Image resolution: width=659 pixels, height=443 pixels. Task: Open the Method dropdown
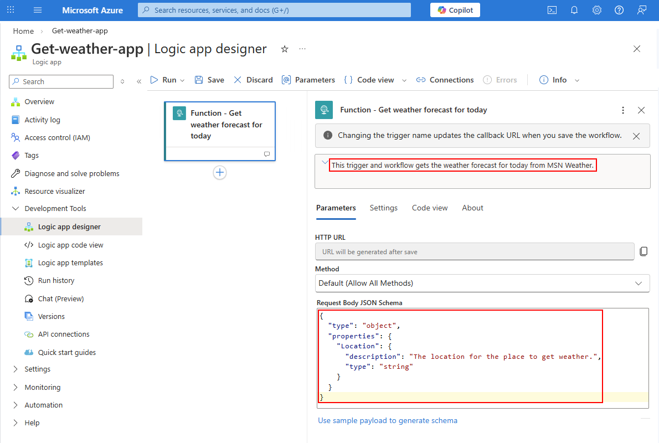pyautogui.click(x=482, y=284)
